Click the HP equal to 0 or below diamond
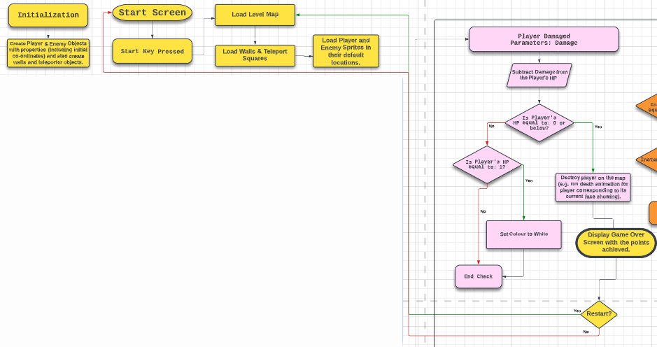Viewport: 657px width, 347px height. coord(539,123)
